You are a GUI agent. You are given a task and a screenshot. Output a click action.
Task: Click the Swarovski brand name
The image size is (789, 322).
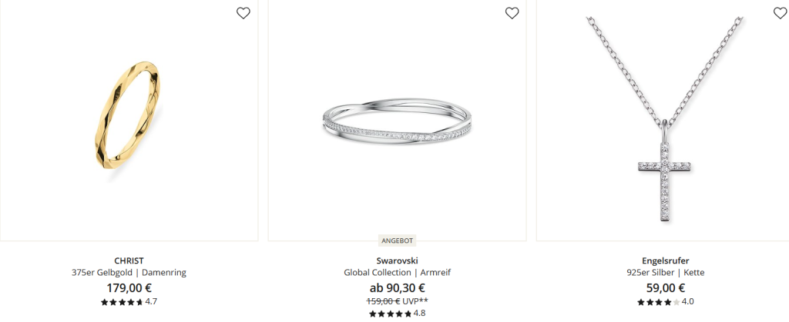(x=397, y=261)
